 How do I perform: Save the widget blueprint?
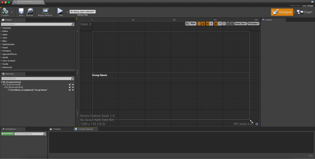click(21, 12)
